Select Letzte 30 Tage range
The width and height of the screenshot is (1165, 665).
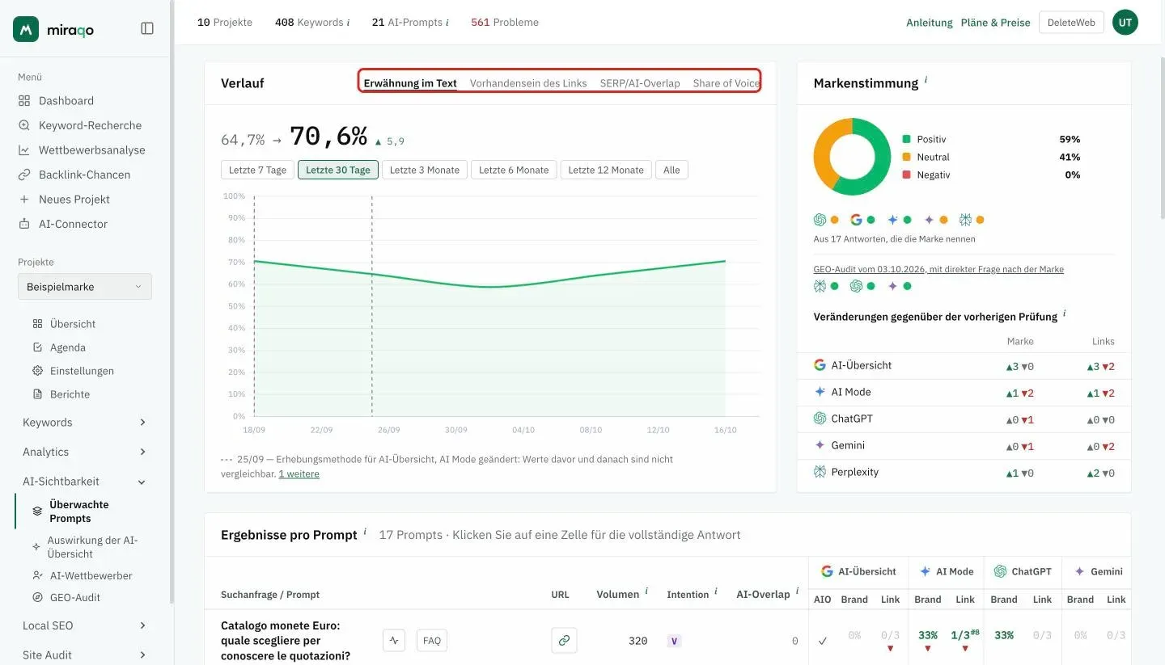(338, 170)
